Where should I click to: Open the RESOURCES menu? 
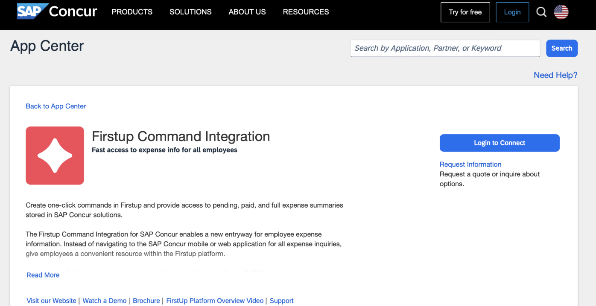tap(306, 12)
